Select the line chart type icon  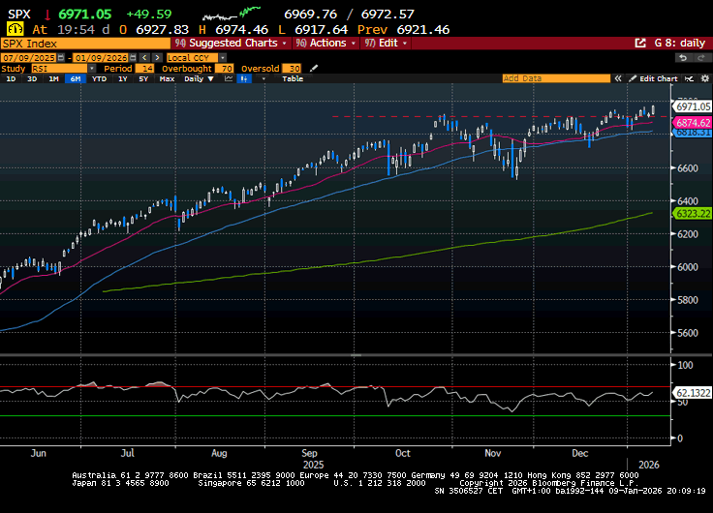[x=228, y=78]
